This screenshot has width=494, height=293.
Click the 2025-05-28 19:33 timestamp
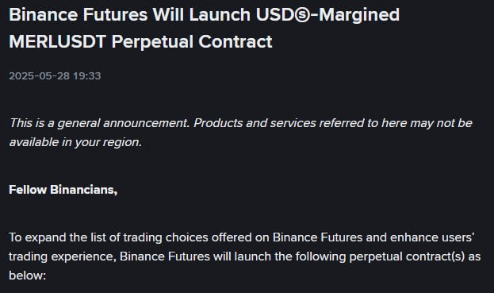tap(55, 76)
